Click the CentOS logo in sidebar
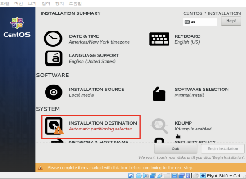 (17, 27)
